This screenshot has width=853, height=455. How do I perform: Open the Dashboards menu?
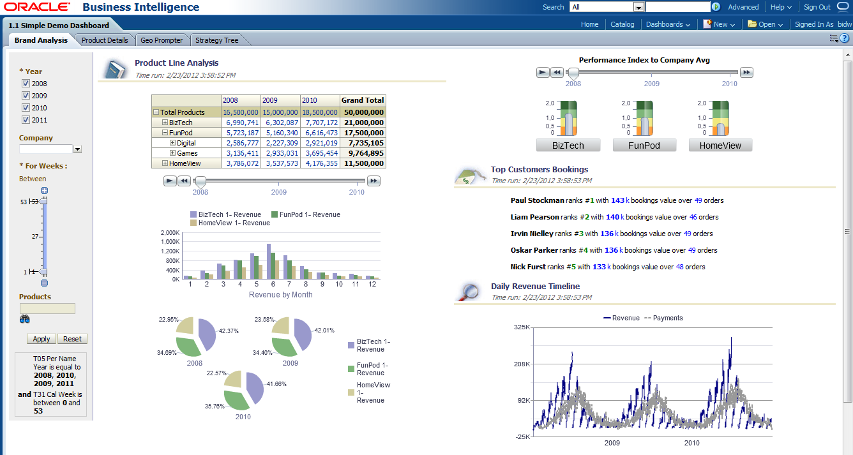tap(668, 24)
